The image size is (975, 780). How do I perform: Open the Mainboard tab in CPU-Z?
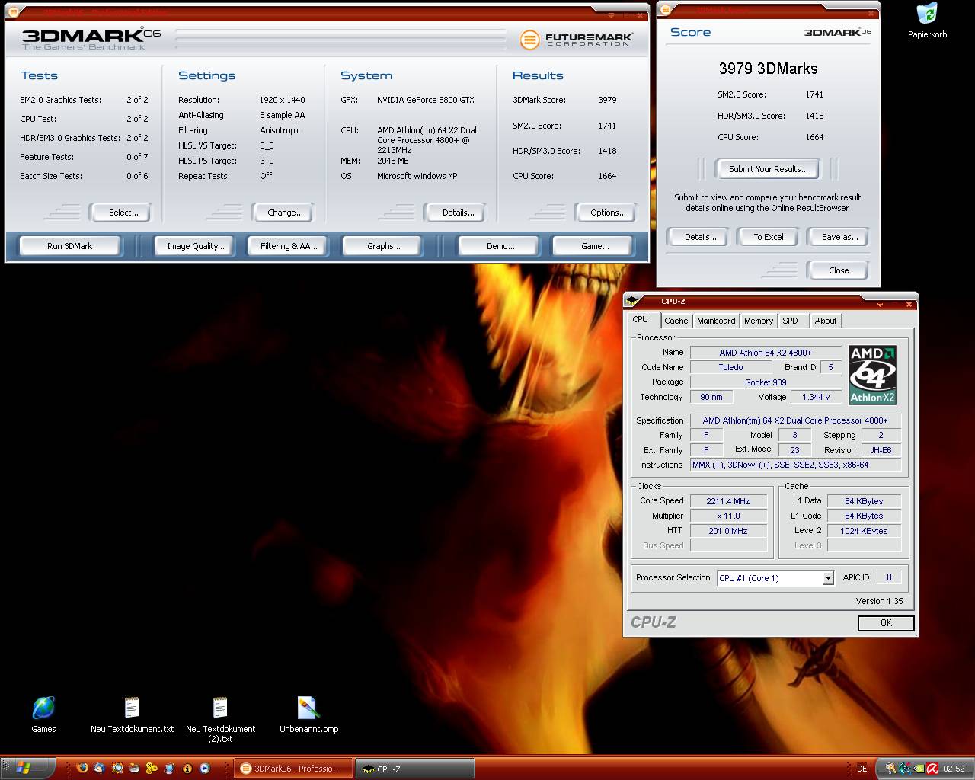(x=716, y=321)
